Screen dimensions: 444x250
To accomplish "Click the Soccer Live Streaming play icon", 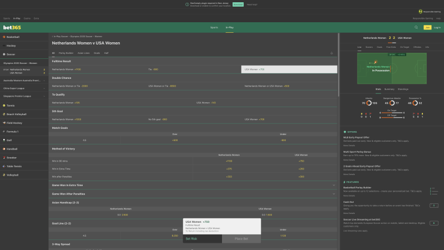I will pyautogui.click(x=433, y=223).
